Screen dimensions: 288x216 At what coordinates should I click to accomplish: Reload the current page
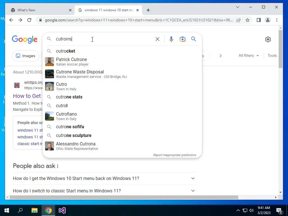[x=29, y=20]
